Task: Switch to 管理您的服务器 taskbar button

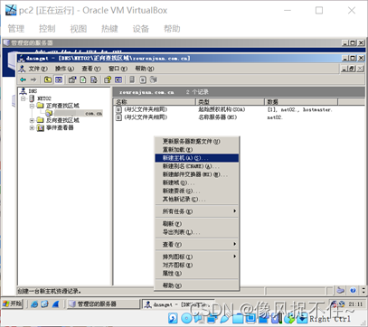Action: 104,304
